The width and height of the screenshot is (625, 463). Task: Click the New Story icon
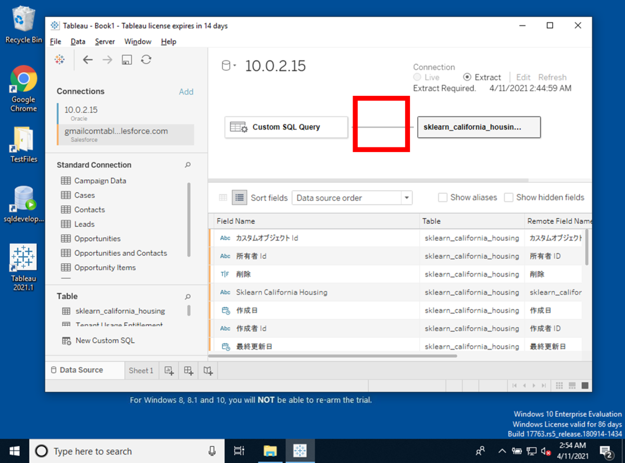point(208,370)
